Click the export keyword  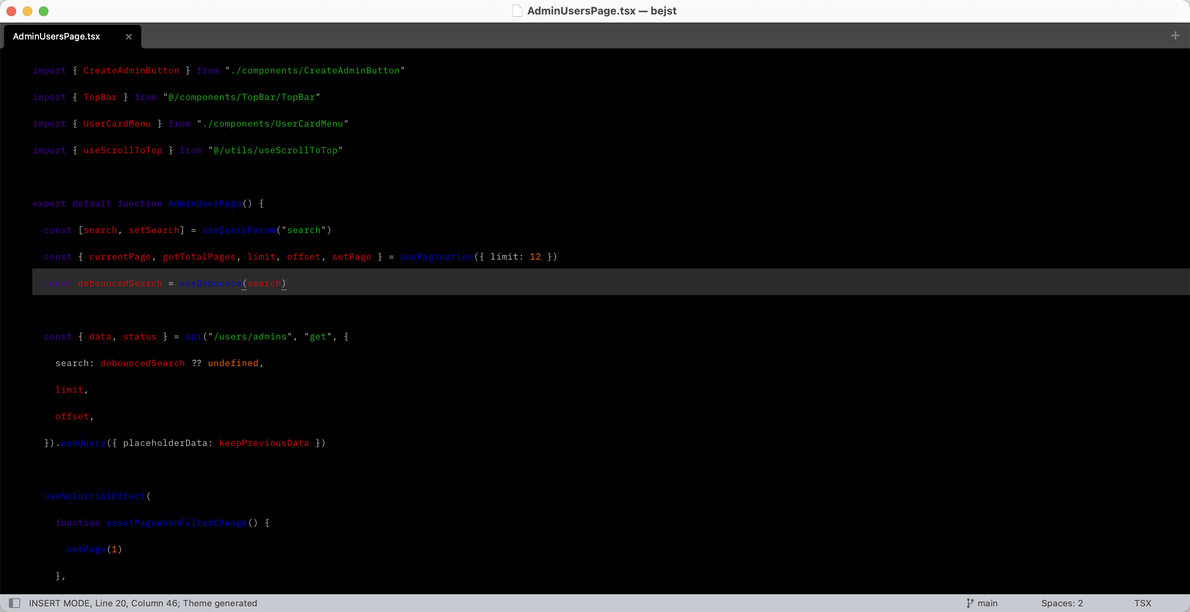(x=49, y=204)
